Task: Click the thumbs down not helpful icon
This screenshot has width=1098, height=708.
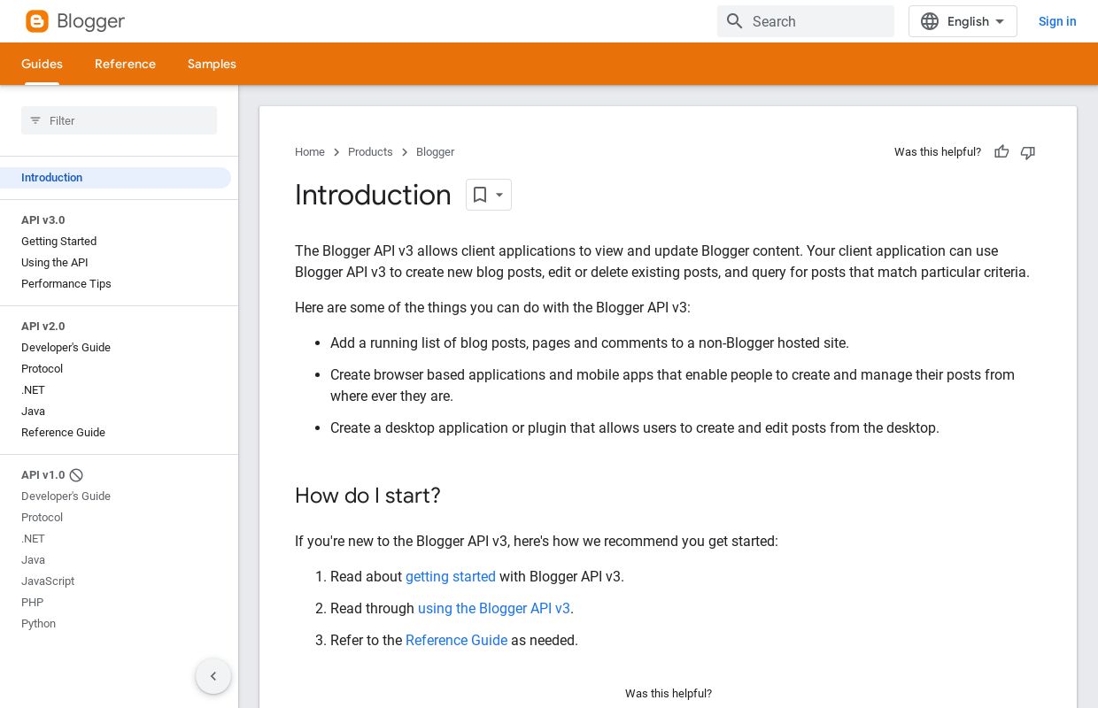Action: (1028, 152)
